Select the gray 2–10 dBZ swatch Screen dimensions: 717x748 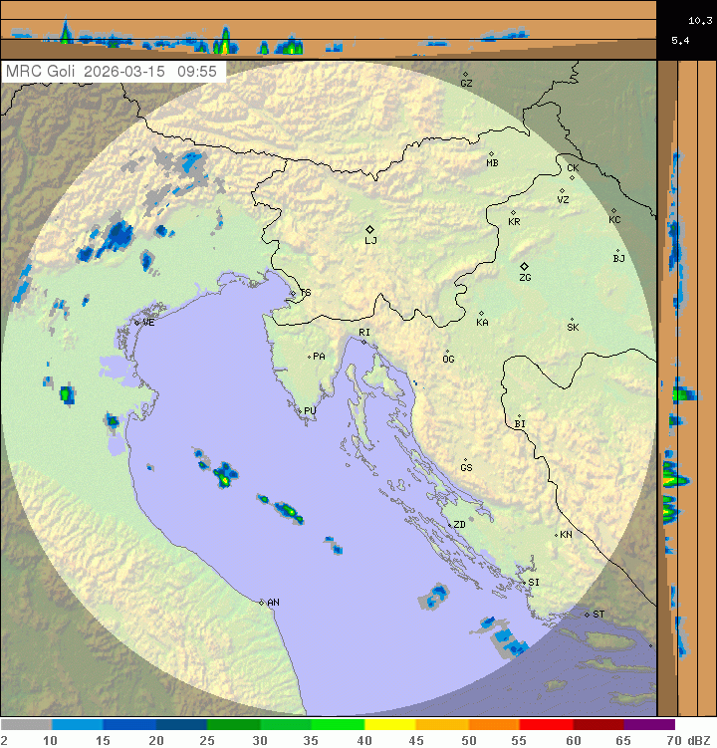[26, 725]
